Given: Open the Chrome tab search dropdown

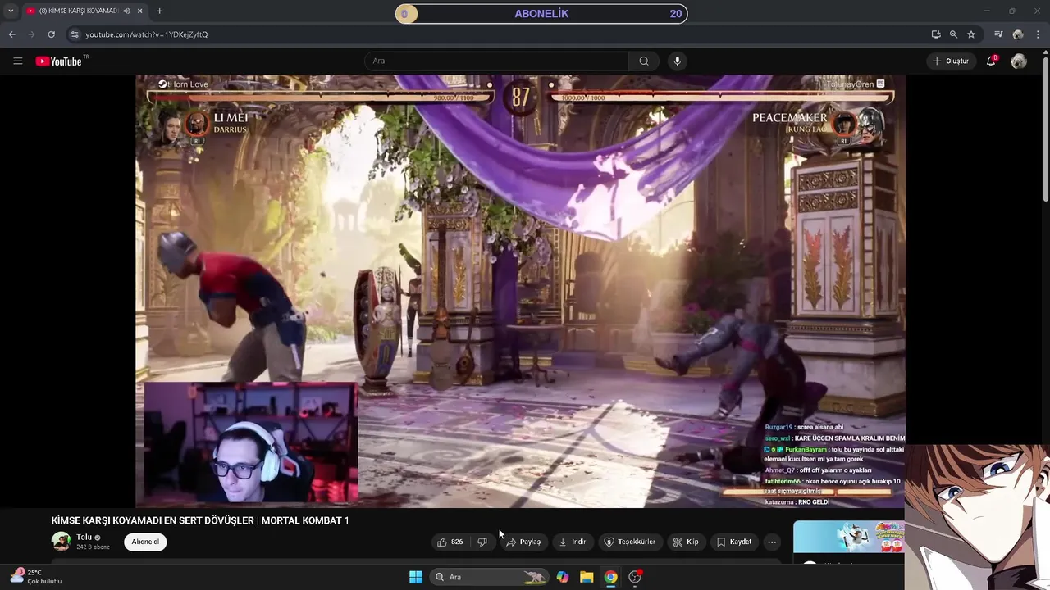Looking at the screenshot, I should click(11, 11).
